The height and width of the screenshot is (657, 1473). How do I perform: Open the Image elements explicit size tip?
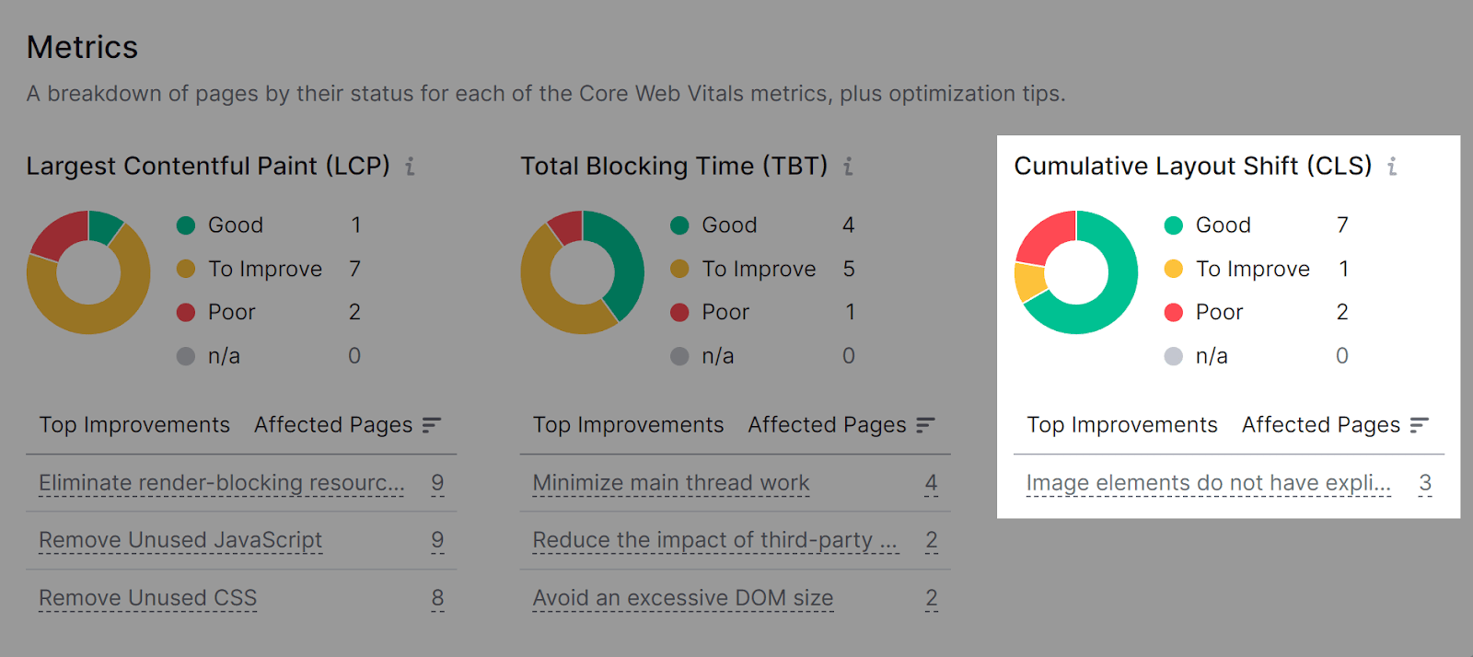point(1208,482)
